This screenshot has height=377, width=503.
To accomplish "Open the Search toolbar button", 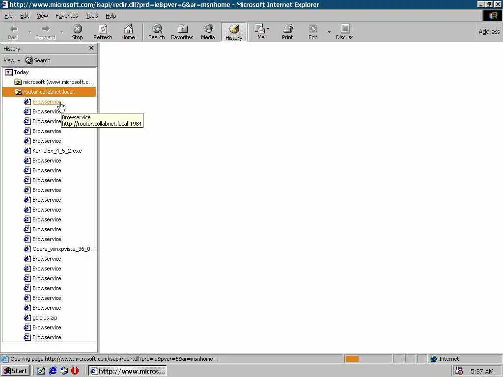I will tap(157, 32).
